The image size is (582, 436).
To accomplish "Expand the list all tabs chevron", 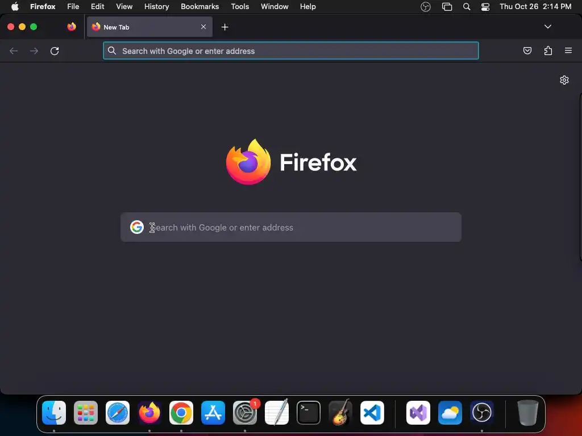I will (547, 27).
